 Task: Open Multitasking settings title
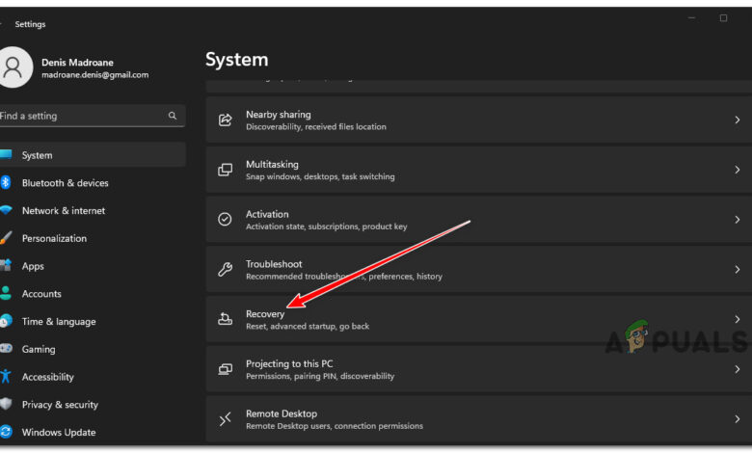click(x=272, y=165)
